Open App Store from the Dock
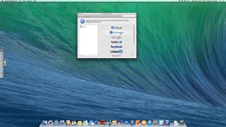Screen dimensions: 226x127 coord(150,123)
